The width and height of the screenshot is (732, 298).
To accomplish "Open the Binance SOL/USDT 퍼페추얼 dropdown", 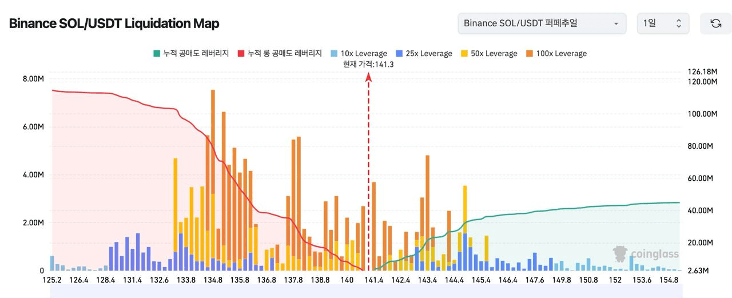I will (x=541, y=23).
